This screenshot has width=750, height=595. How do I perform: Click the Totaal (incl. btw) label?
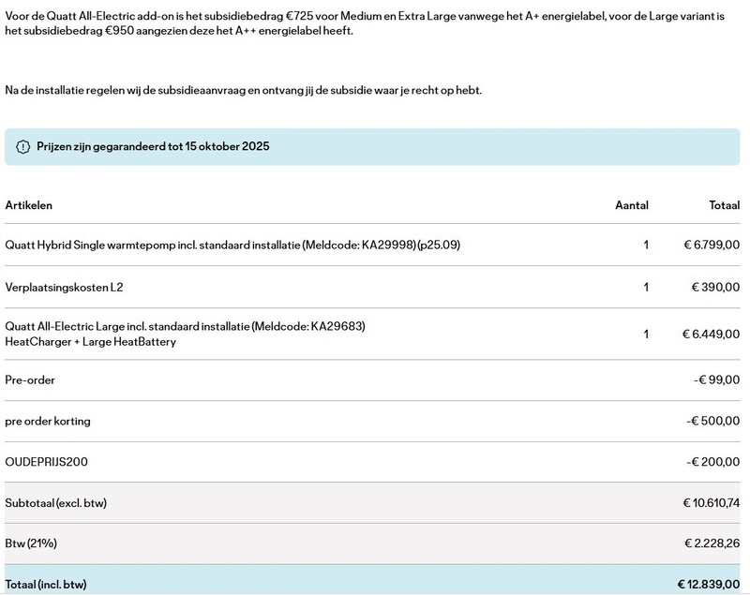(46, 585)
